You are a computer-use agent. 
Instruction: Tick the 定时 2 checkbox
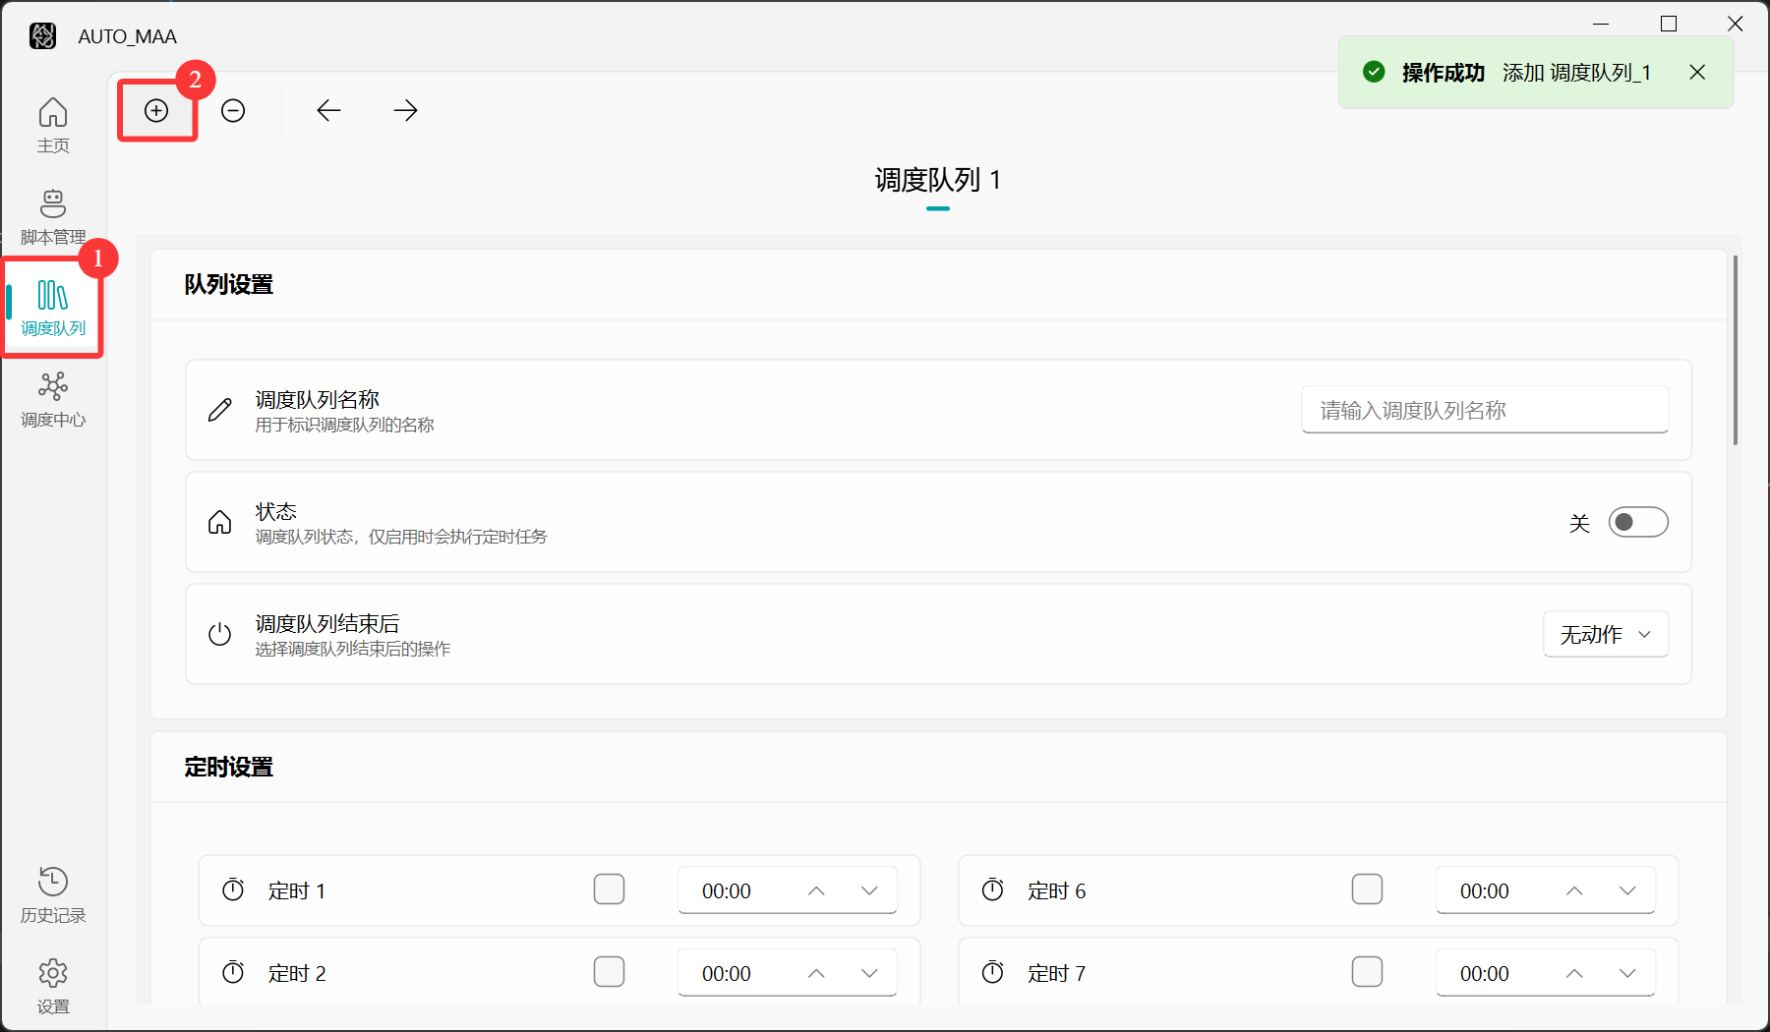tap(609, 972)
